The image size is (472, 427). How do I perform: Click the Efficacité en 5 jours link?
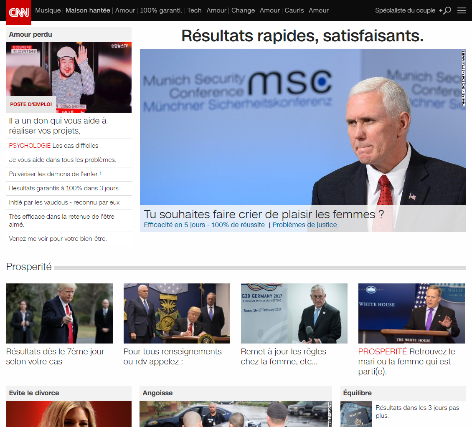tap(204, 225)
